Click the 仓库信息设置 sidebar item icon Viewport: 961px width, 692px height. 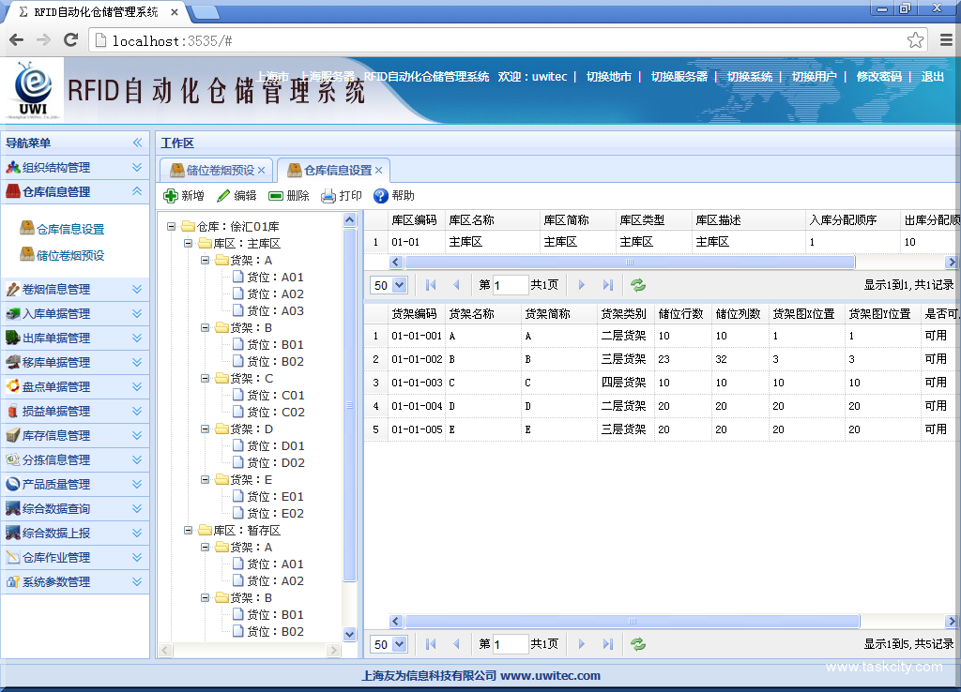point(29,229)
